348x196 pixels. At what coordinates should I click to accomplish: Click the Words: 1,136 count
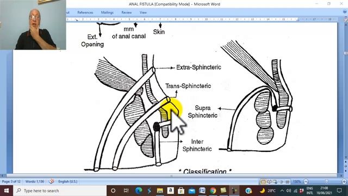click(x=35, y=181)
